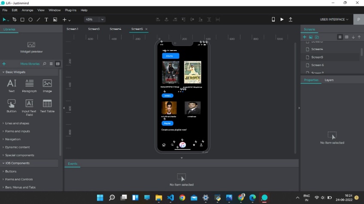Pick the Input Text Field widget
The image size is (364, 204).
29,107
